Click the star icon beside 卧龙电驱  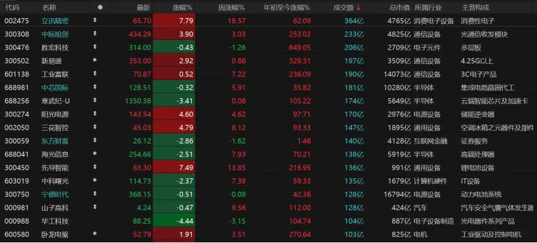click(x=95, y=235)
